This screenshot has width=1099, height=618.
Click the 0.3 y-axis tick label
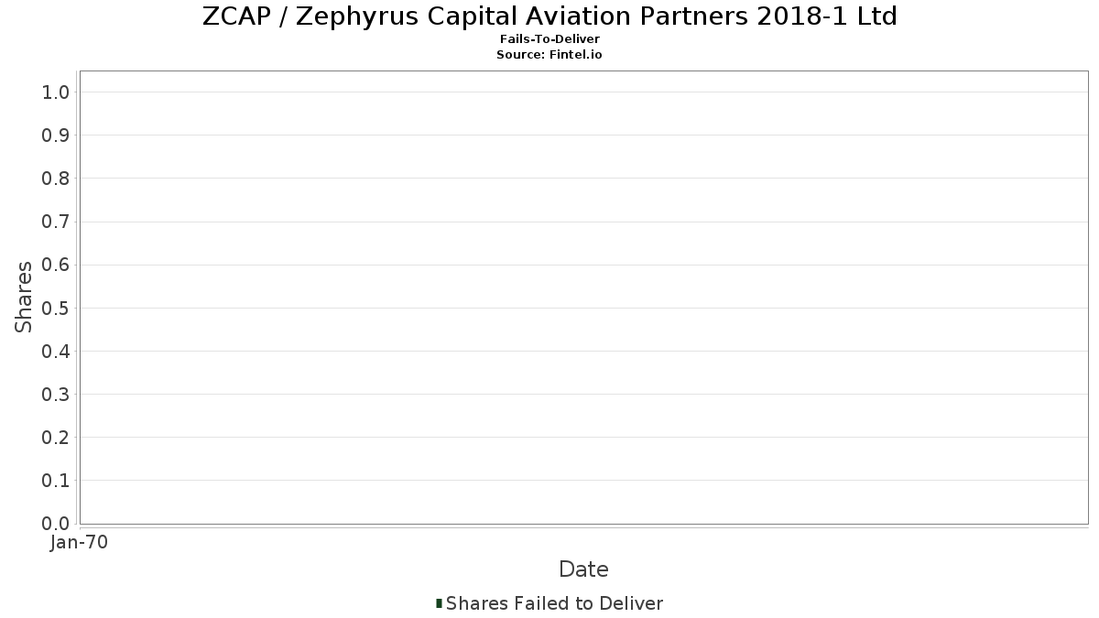click(x=56, y=395)
